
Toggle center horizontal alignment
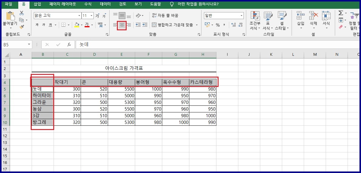click(122, 25)
